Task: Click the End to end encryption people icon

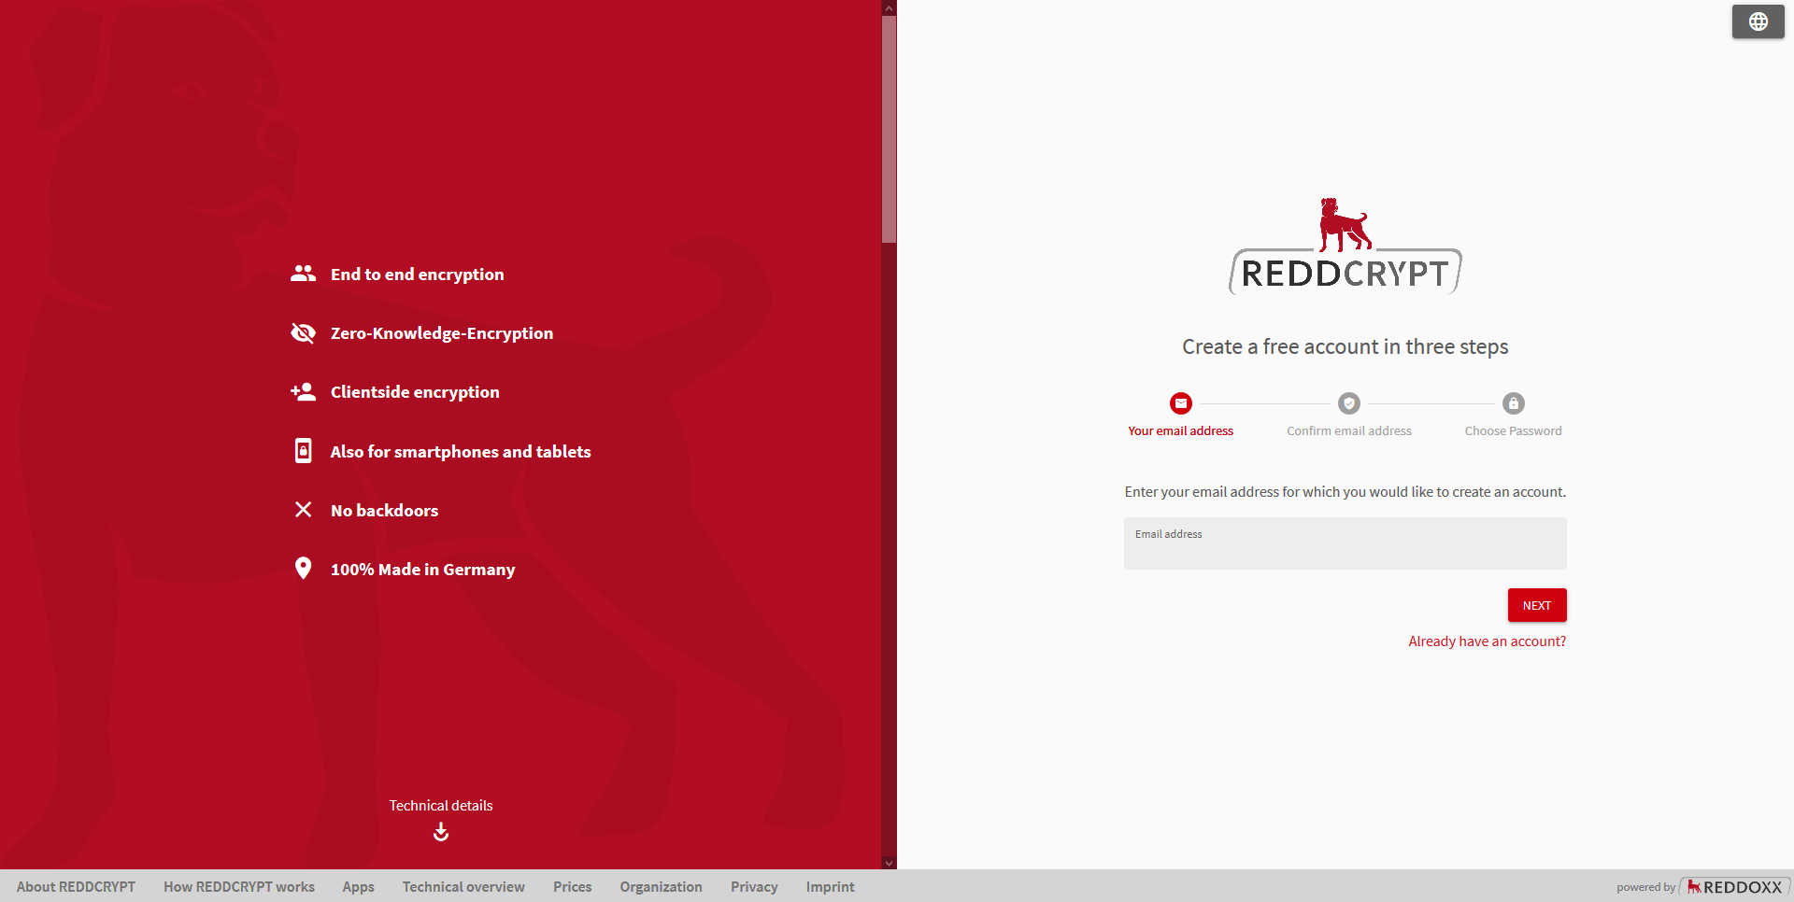Action: [x=303, y=274]
